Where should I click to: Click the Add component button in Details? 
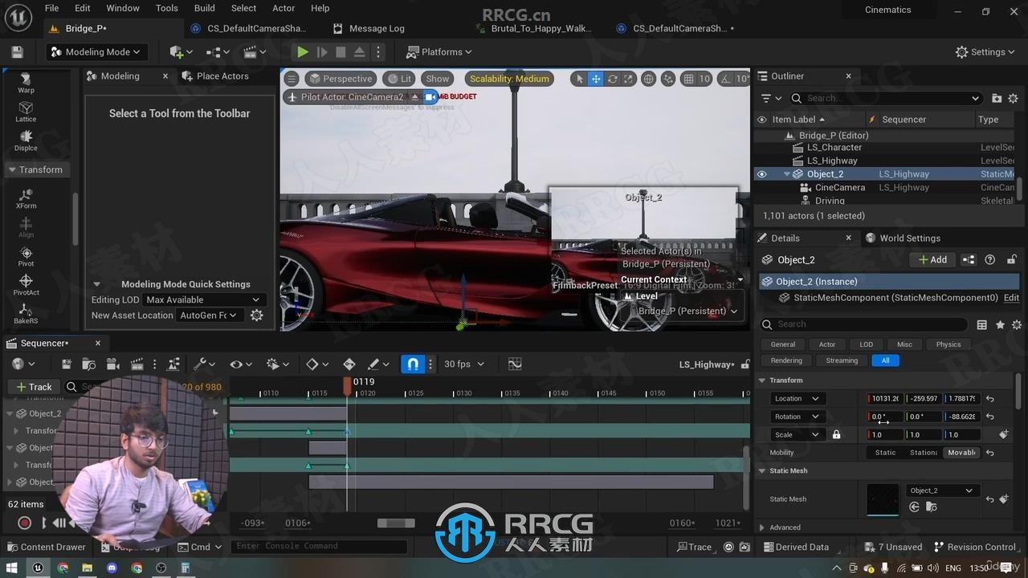coord(932,260)
